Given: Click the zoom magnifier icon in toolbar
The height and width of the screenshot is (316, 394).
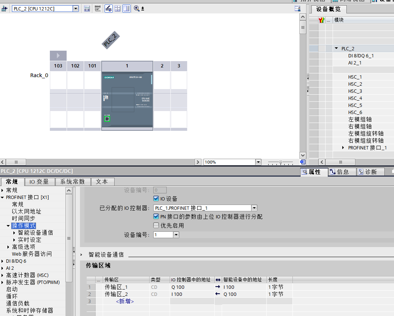Looking at the screenshot, I should click(x=136, y=9).
